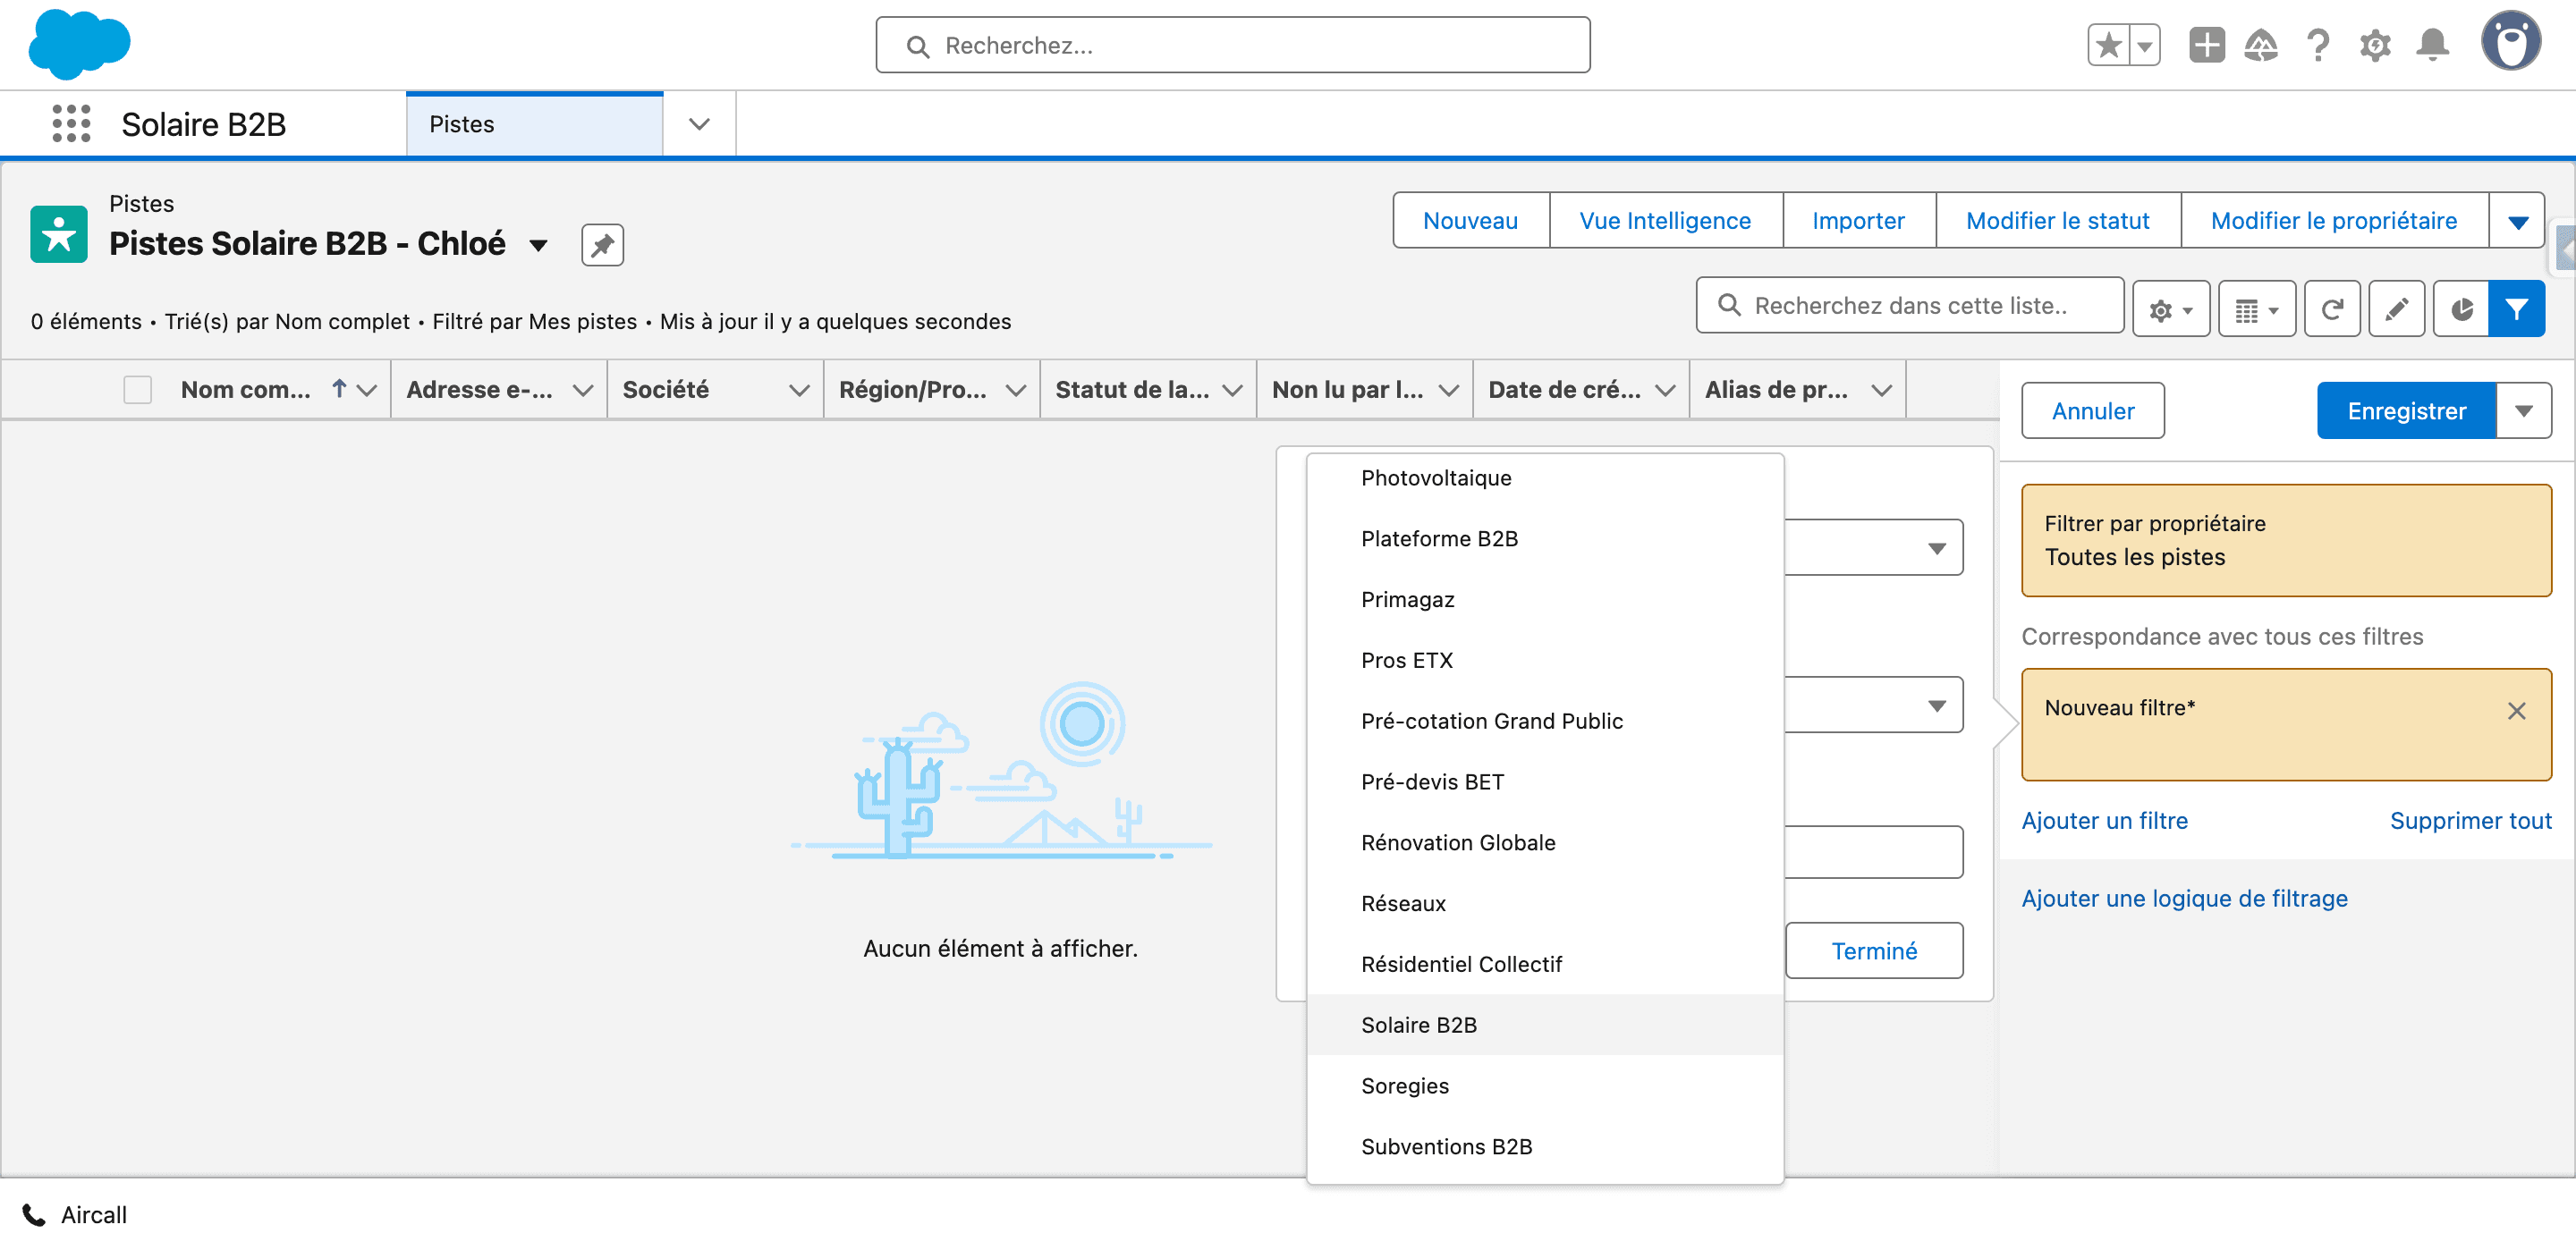Open list view controls gear menu

2170,309
